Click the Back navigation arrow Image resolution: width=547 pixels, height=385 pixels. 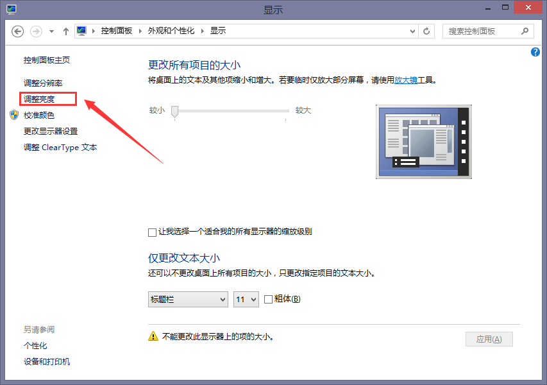17,31
